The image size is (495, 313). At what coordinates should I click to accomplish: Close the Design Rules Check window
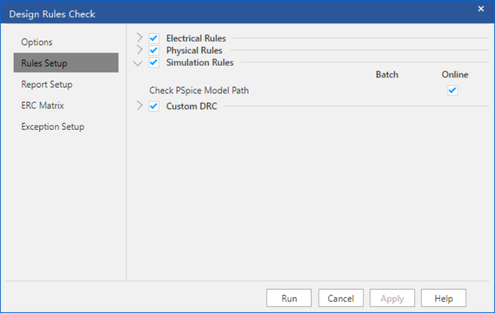[x=481, y=9]
